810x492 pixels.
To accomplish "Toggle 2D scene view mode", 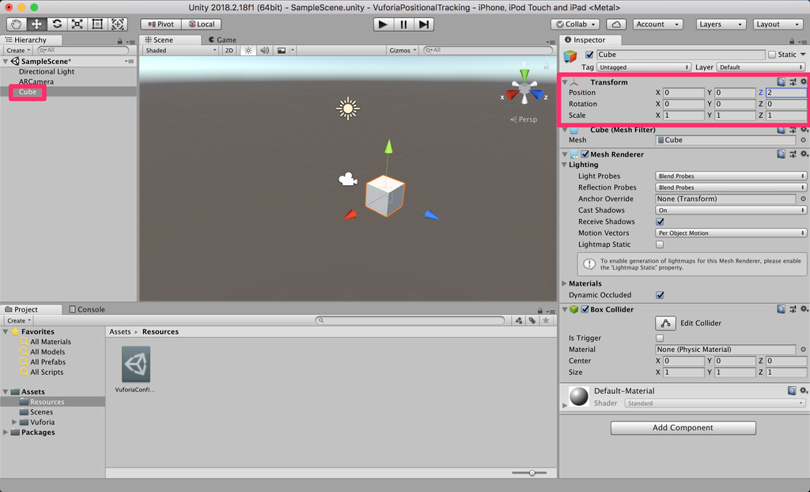I will click(x=229, y=50).
